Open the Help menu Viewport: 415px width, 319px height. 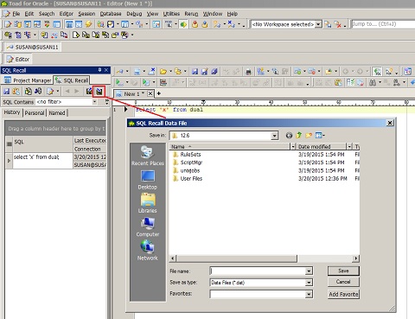click(x=232, y=14)
